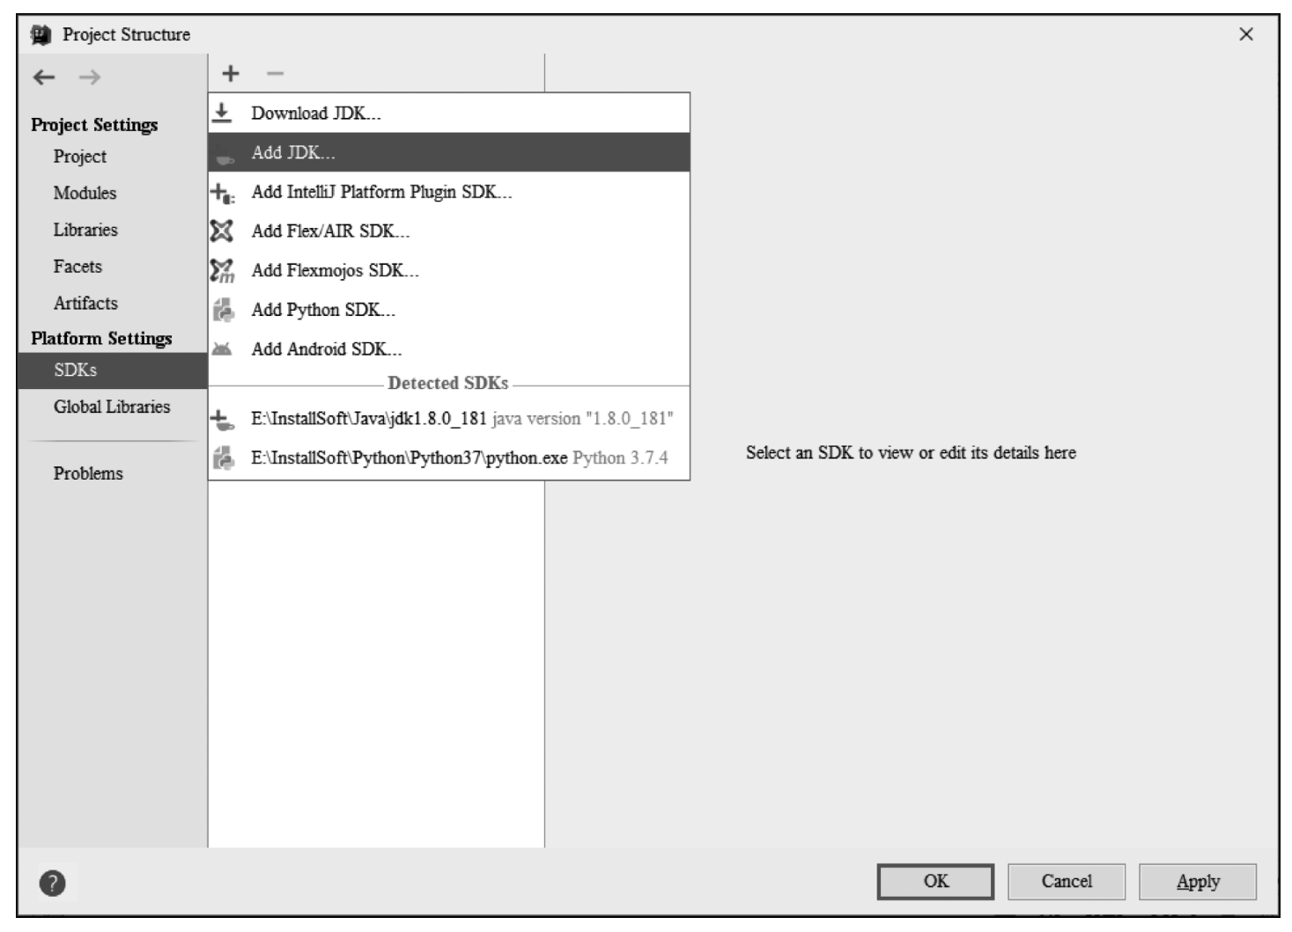Click the Flex/AIR SDK icon

click(x=222, y=231)
